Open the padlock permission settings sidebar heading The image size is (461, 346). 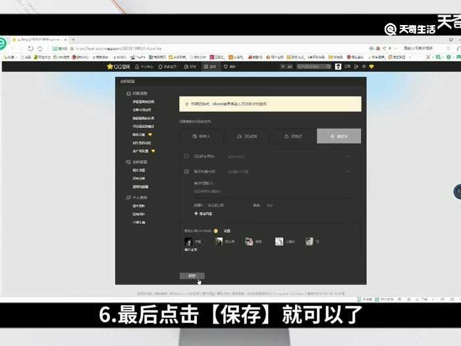(137, 94)
